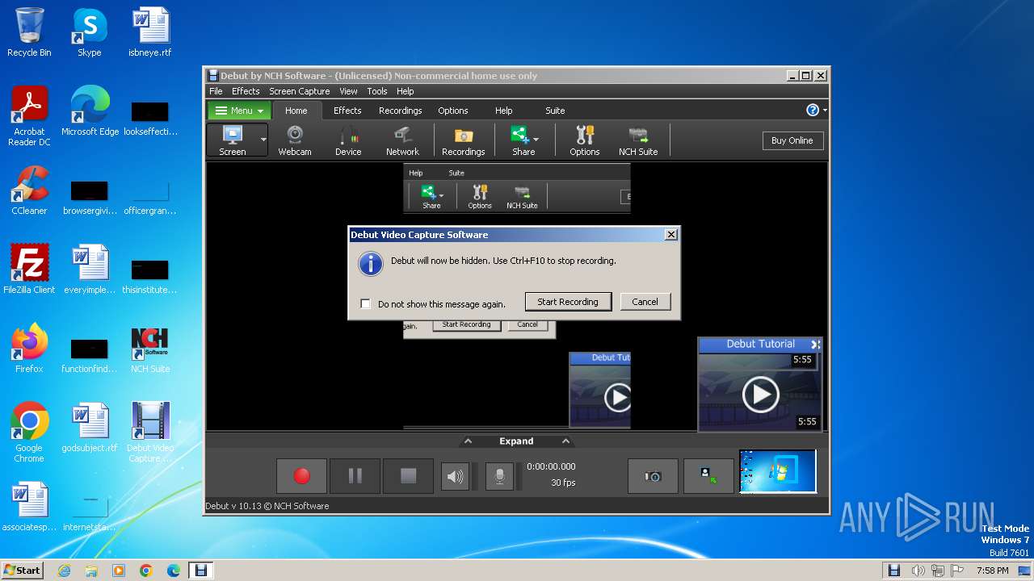Click the camera snapshot button
This screenshot has height=581, width=1034.
tap(653, 476)
